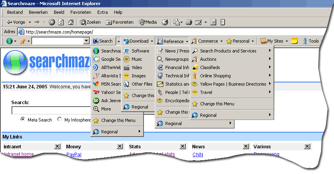Click the Refresh page icon
Screen dimensions: 334x174
coord(61,22)
